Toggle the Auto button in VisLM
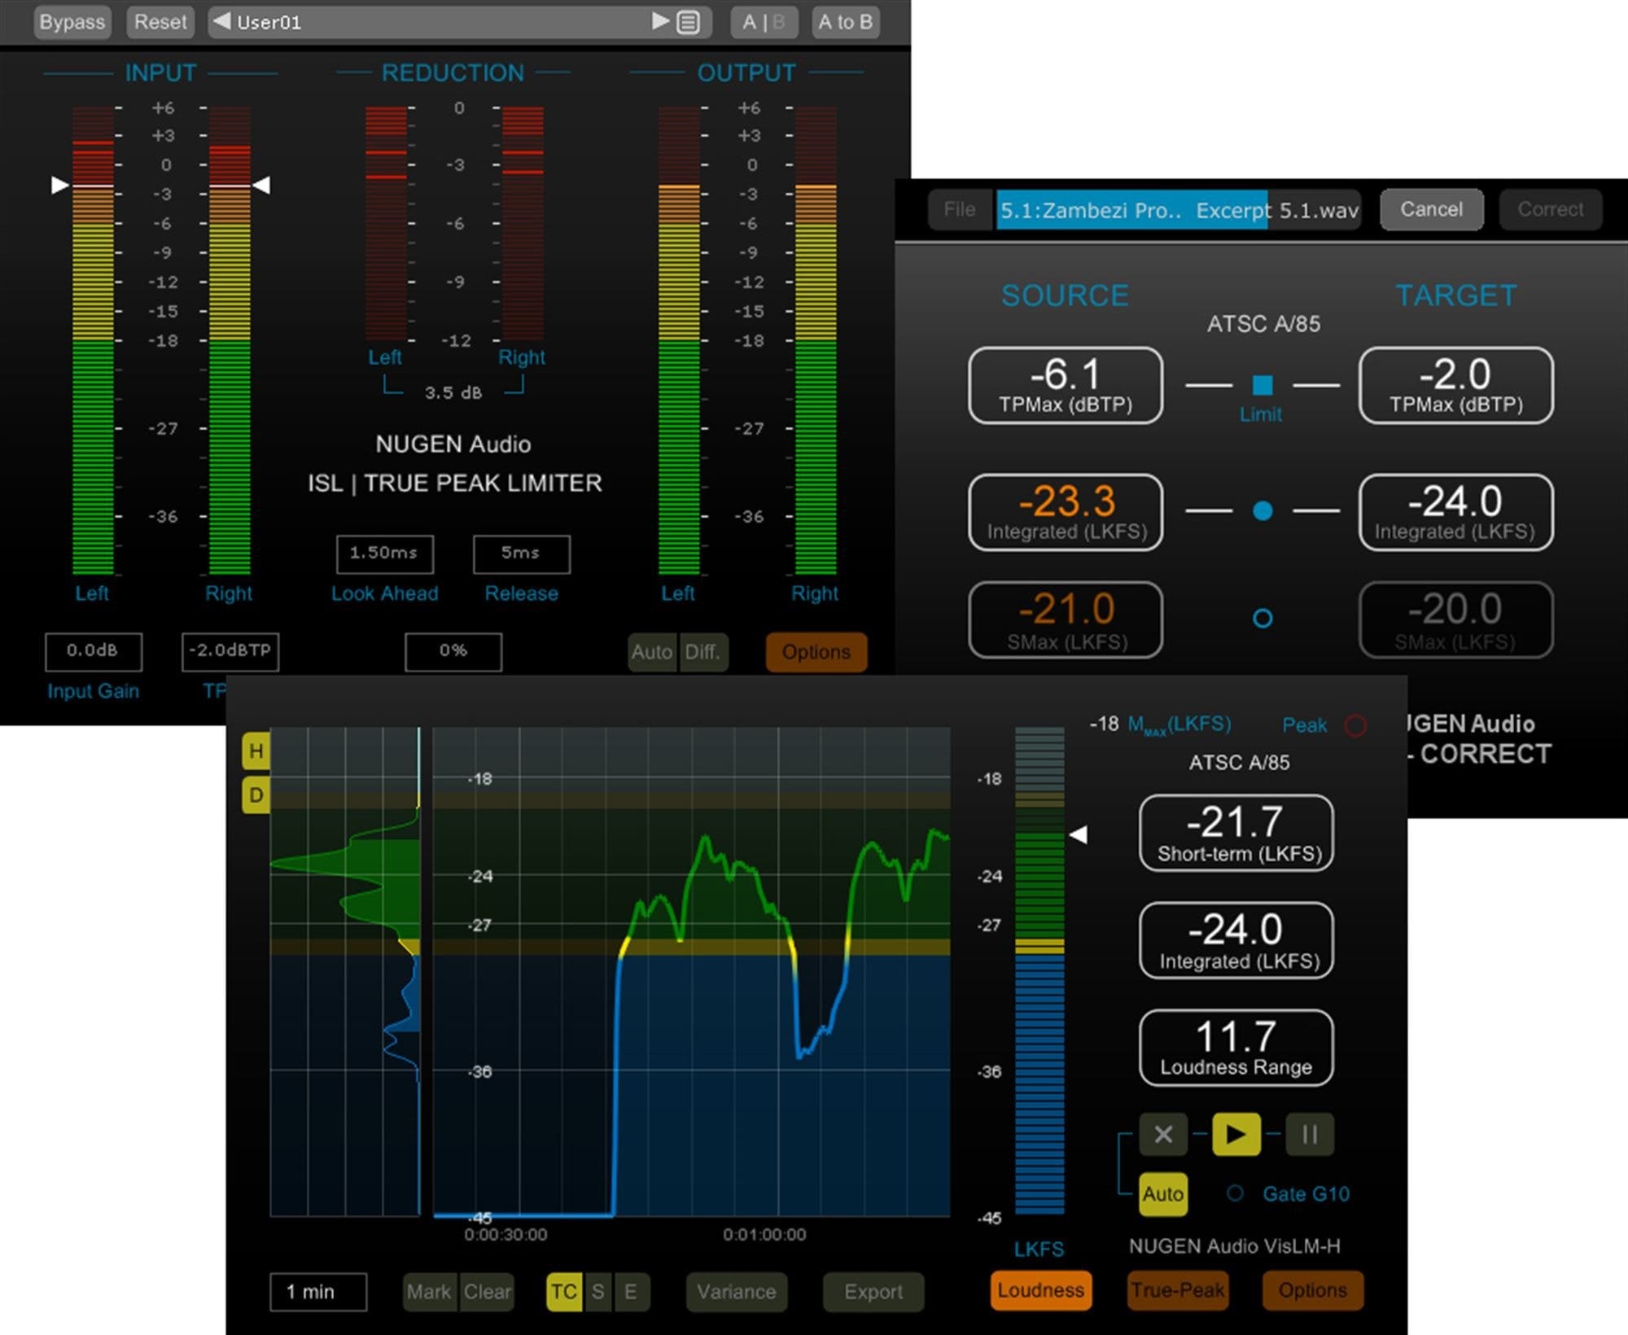 [x=1163, y=1194]
